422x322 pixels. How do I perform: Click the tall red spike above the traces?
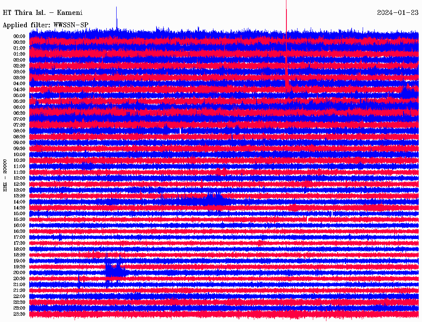tap(286, 16)
